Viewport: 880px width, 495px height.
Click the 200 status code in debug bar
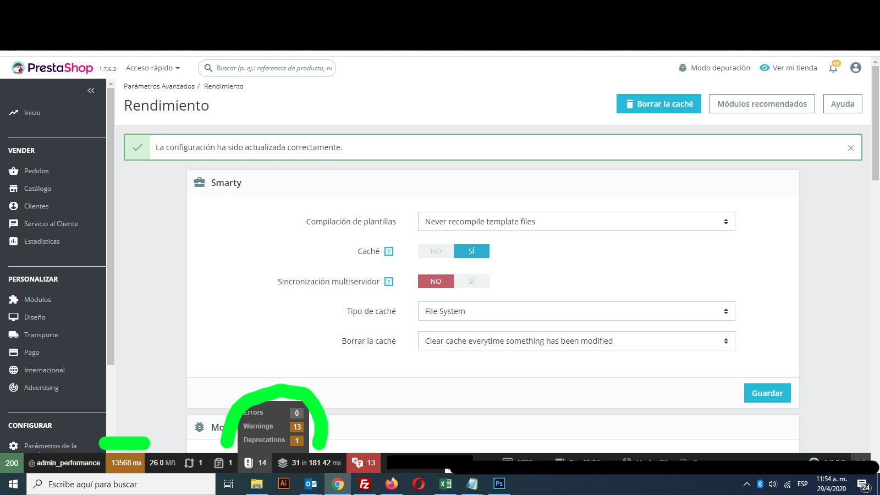coord(12,463)
